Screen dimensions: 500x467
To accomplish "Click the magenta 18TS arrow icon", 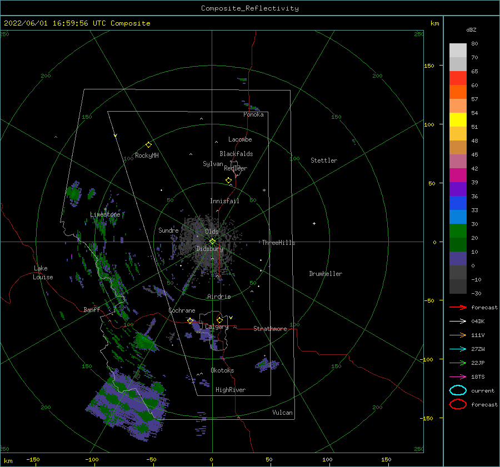I will click(x=458, y=377).
